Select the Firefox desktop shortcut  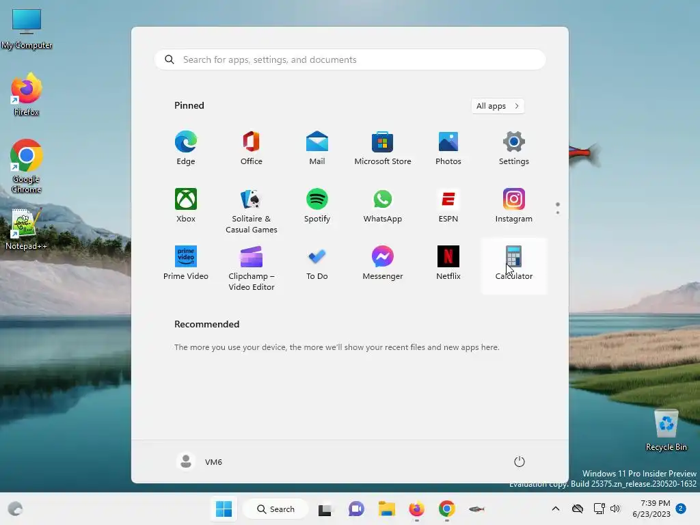pos(27,94)
